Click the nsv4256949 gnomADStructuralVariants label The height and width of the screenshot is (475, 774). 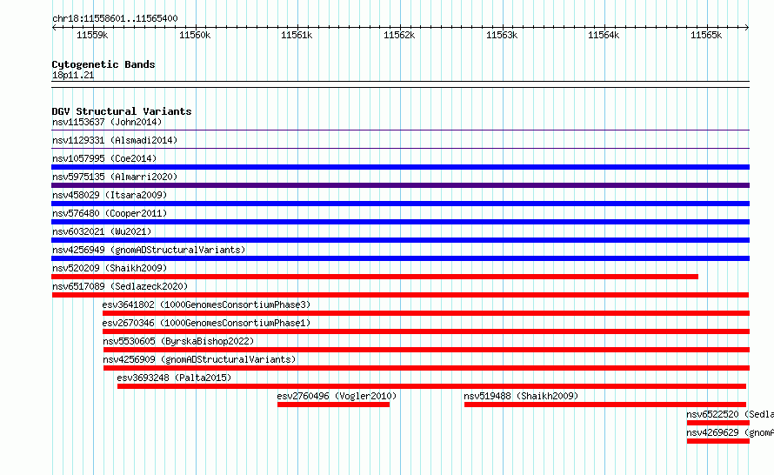[x=149, y=250]
